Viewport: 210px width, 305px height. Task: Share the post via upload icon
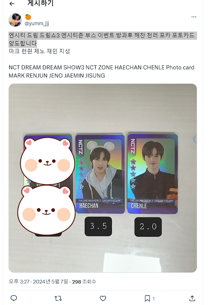click(x=192, y=298)
